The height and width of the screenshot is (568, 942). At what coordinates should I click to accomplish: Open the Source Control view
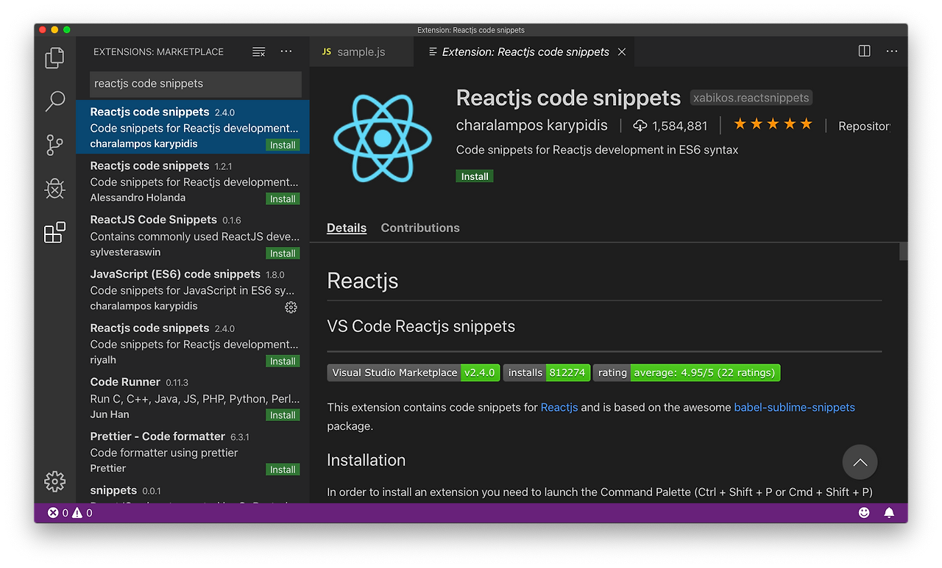(x=54, y=145)
